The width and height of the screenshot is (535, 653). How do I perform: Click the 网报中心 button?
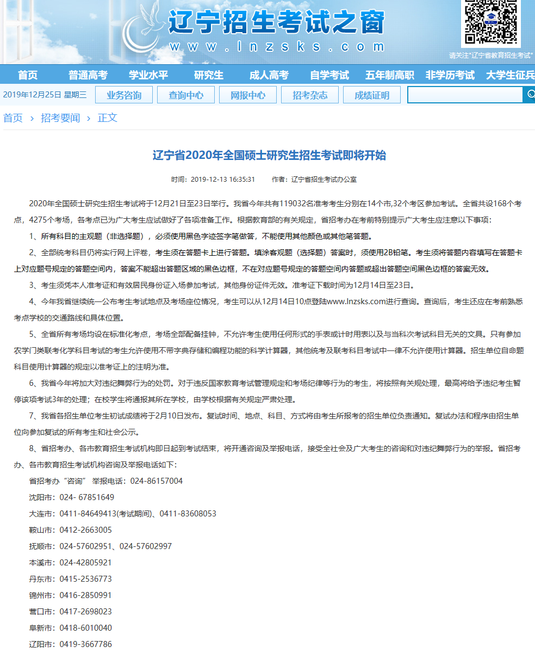click(248, 95)
